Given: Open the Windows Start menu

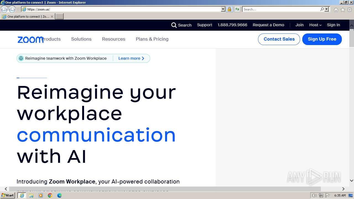Looking at the screenshot, I should pos(7,195).
